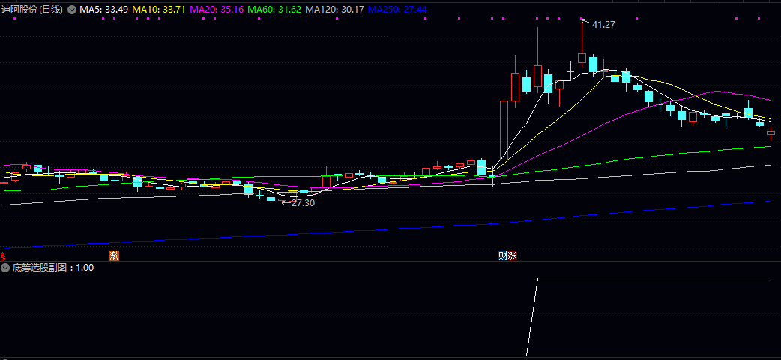Click the red $ marker icon
The height and width of the screenshot is (360, 781).
2,256
